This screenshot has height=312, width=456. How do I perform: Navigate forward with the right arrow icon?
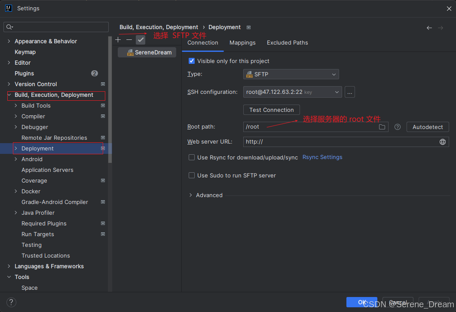click(441, 28)
